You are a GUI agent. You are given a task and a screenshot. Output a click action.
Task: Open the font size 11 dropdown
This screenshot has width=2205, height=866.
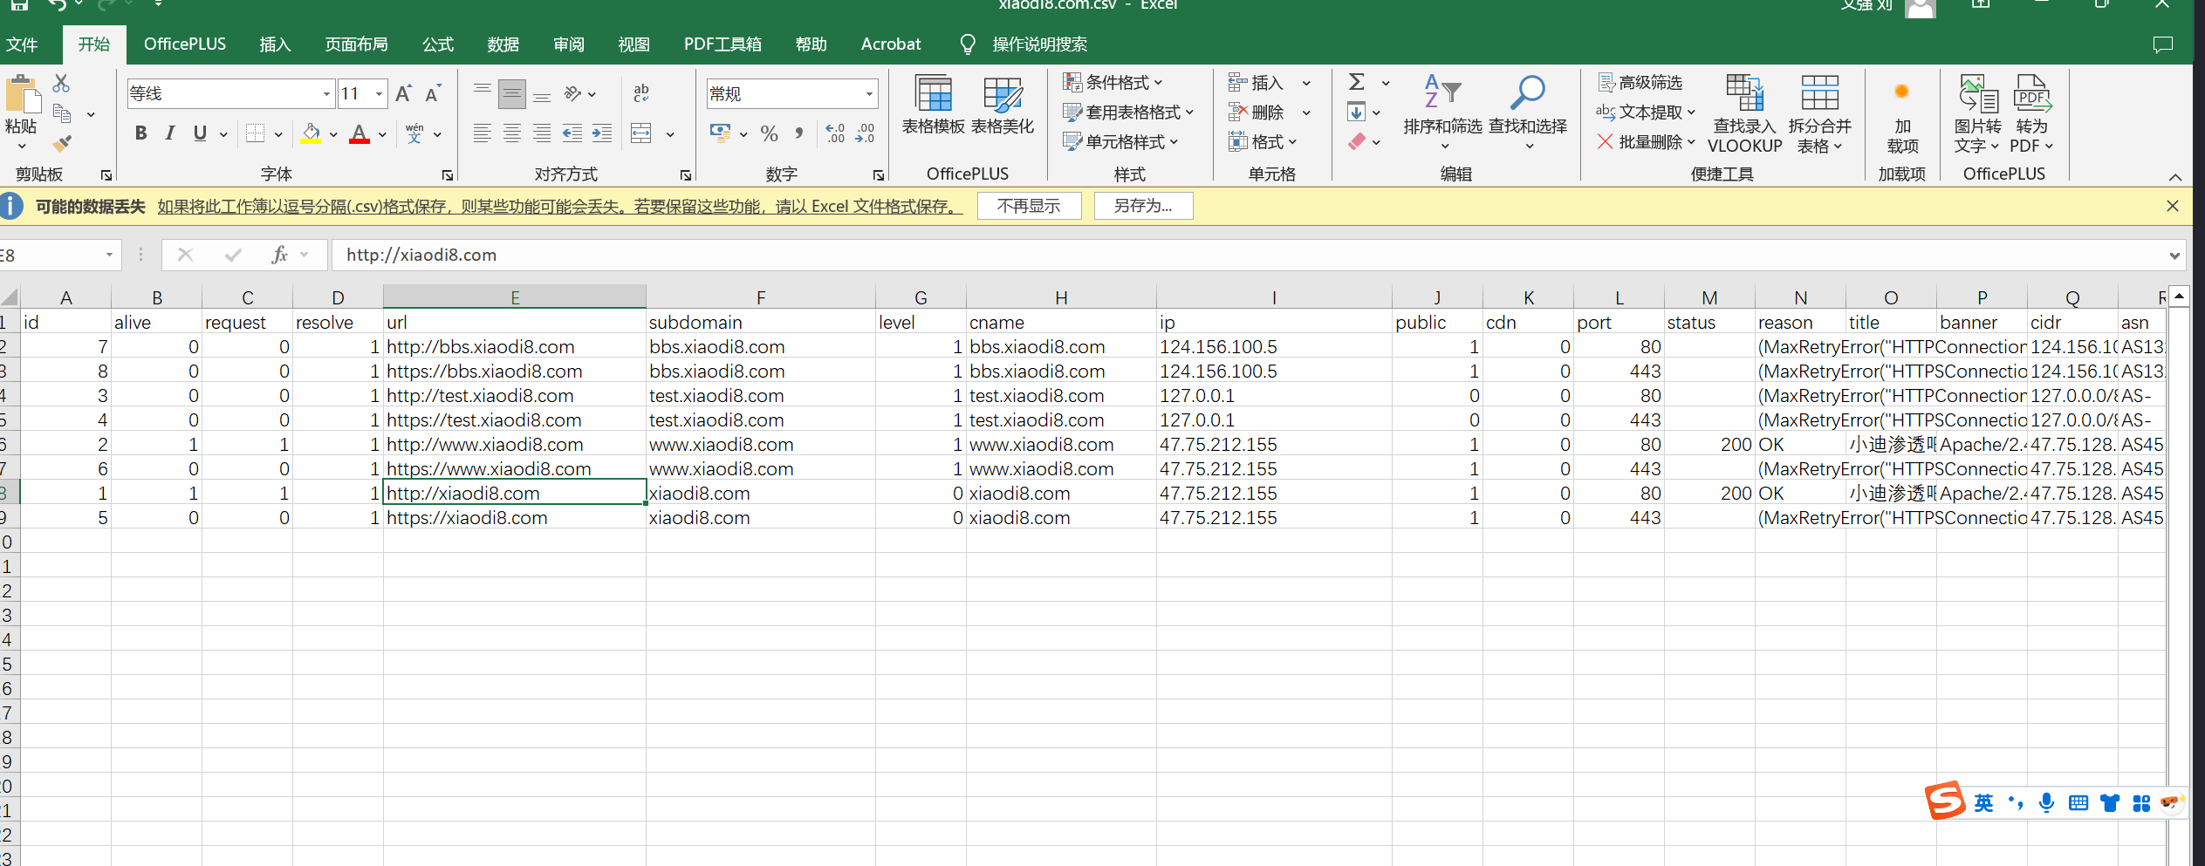(x=380, y=93)
